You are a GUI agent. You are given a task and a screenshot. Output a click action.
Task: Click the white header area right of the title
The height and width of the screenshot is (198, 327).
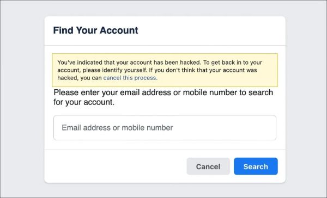(x=211, y=30)
